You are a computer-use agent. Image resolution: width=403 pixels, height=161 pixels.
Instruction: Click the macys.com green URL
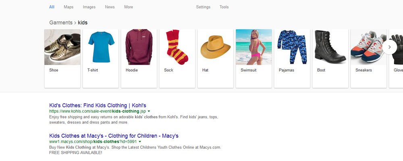(93, 142)
